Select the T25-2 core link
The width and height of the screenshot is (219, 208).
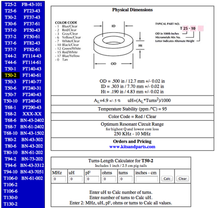tap(10, 4)
